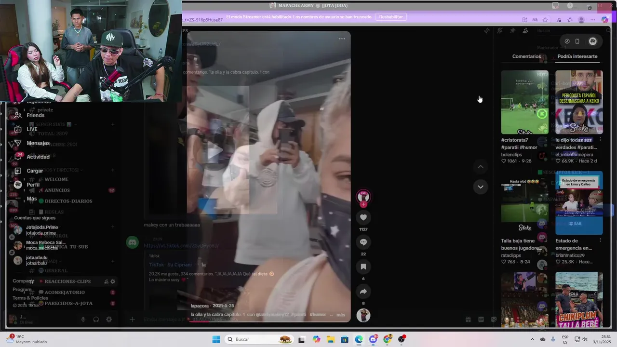617x347 pixels.
Task: Open Microsoft Edge from taskbar
Action: pyautogui.click(x=359, y=339)
